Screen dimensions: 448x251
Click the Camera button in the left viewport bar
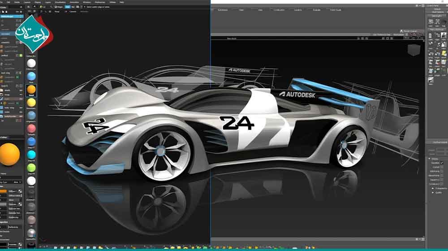[x=73, y=12]
